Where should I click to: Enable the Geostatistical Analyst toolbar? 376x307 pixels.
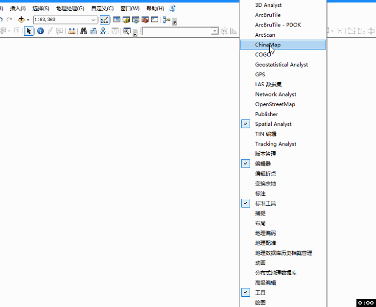(x=283, y=65)
